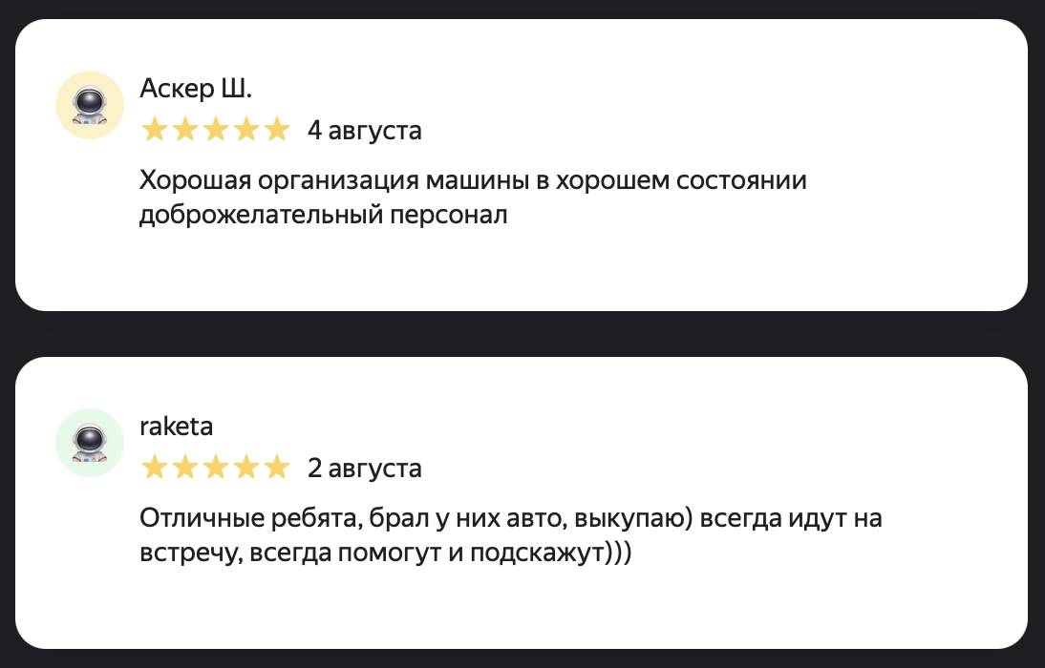Click Аскер Ш.'s astronaut avatar
Screen dimensions: 1045x668
click(90, 105)
